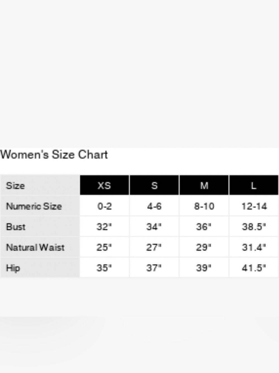The width and height of the screenshot is (279, 373).
Task: Select the XS size column header
Action: pos(104,185)
